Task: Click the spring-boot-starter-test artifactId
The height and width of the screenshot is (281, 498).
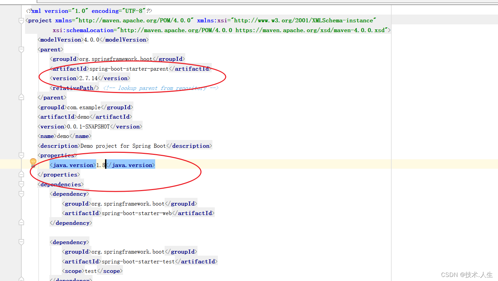Action: click(138, 261)
